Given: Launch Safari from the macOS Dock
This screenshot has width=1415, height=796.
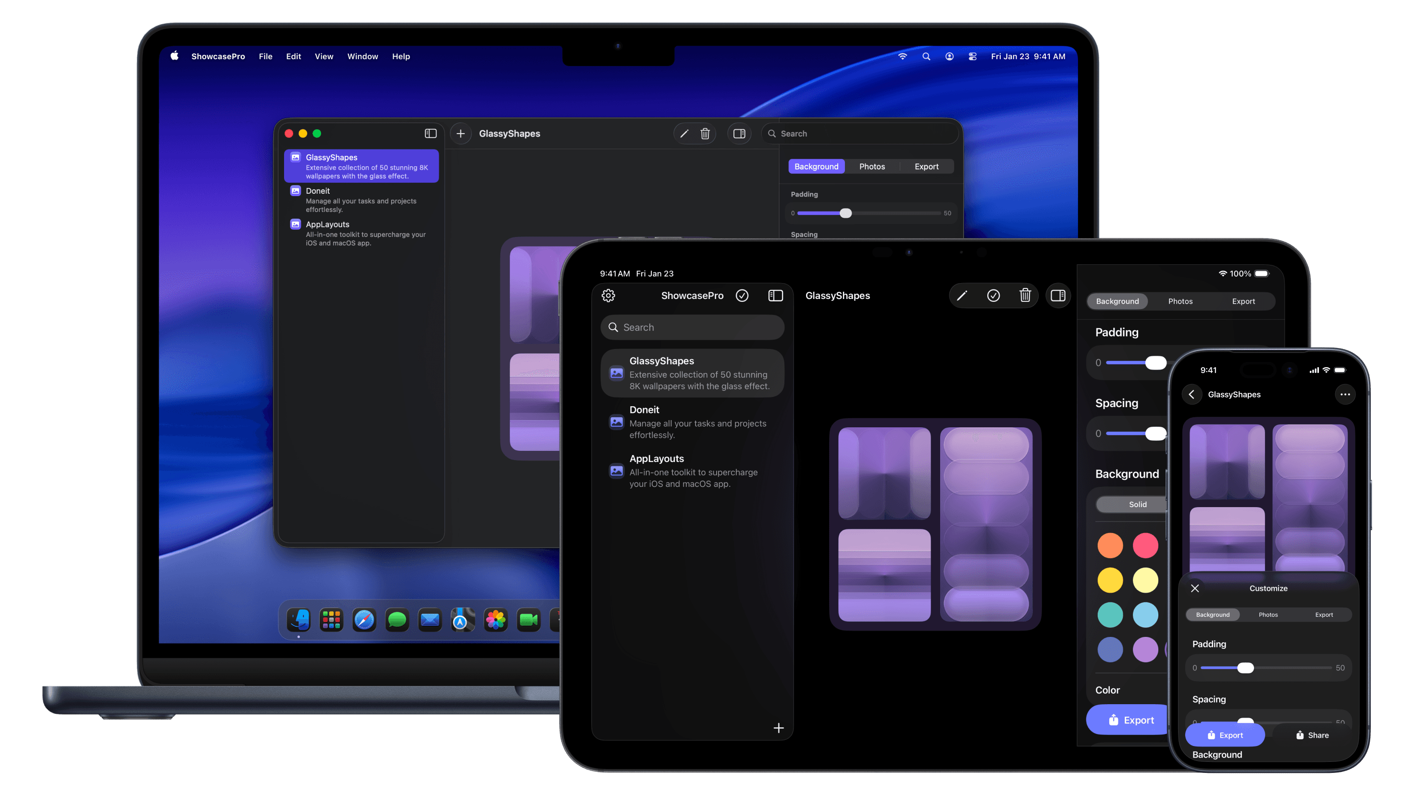Looking at the screenshot, I should coord(364,620).
